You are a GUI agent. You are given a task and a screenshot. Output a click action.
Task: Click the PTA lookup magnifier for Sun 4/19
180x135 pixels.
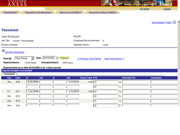point(120,101)
